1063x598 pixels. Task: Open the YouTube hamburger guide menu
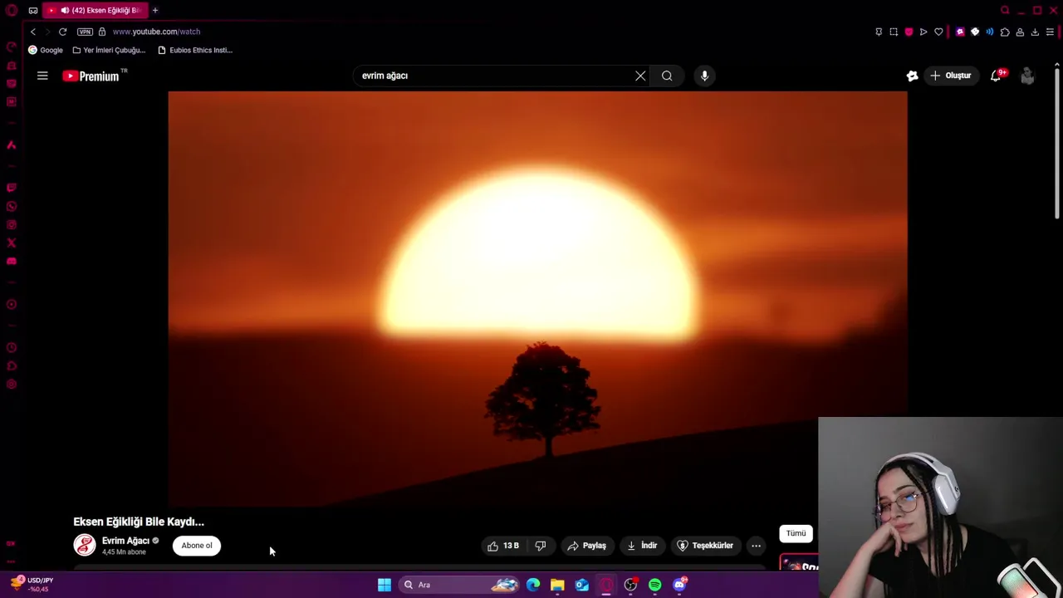coord(42,76)
